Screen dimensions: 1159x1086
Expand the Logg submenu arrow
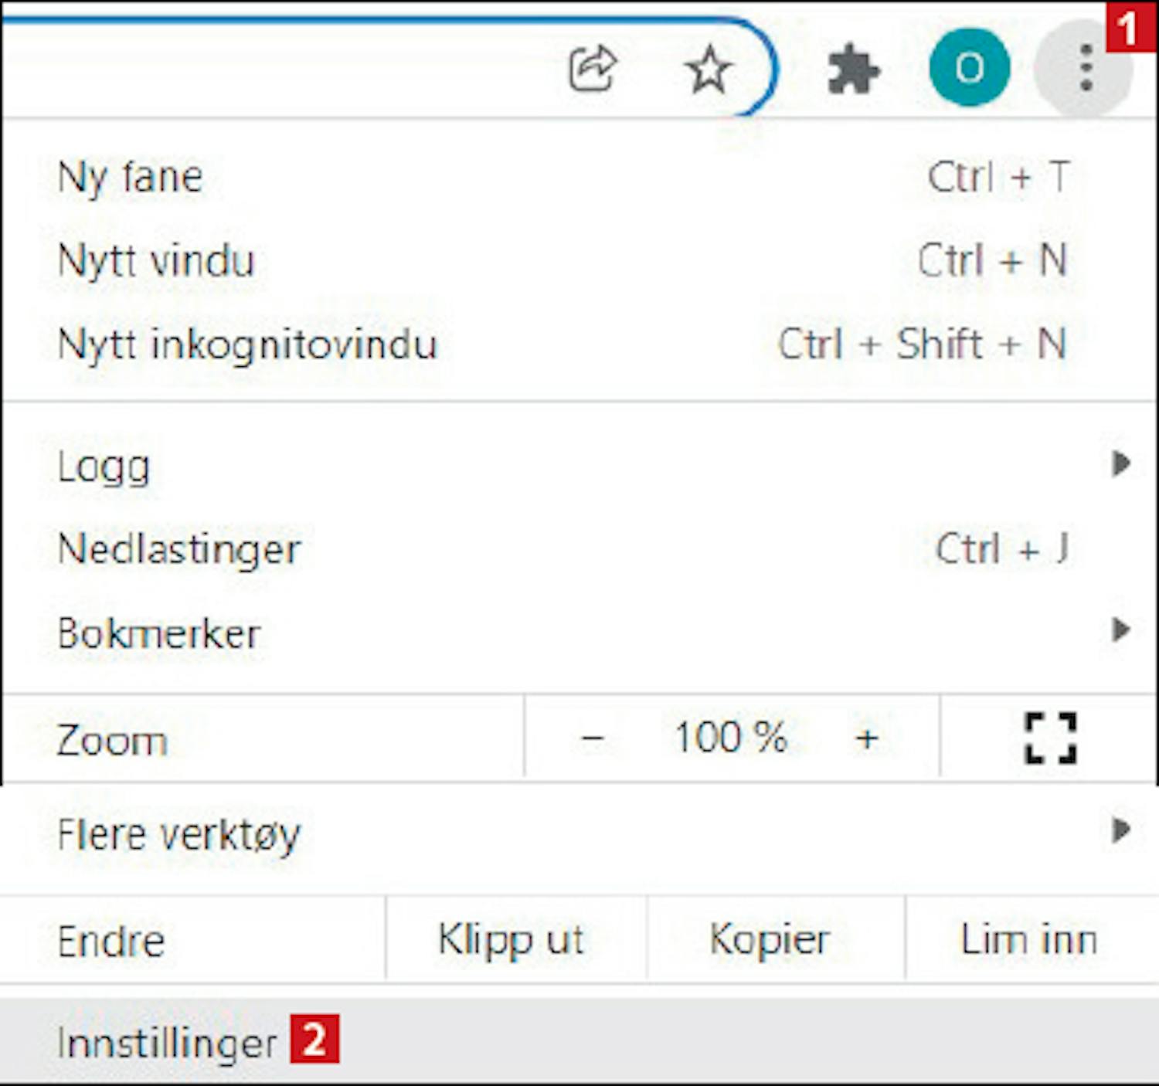point(1121,463)
